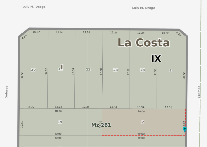The image size is (207, 147).
Task: Select the highlighted parcel number 2
Action: [143, 122]
